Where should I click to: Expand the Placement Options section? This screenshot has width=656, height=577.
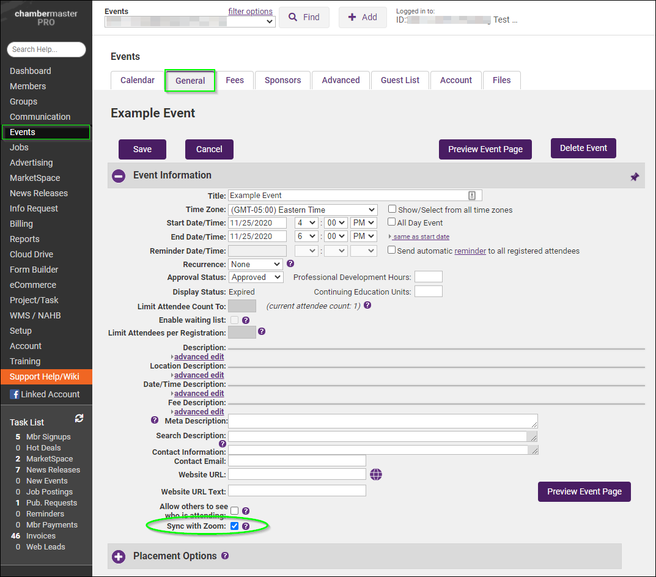point(119,556)
